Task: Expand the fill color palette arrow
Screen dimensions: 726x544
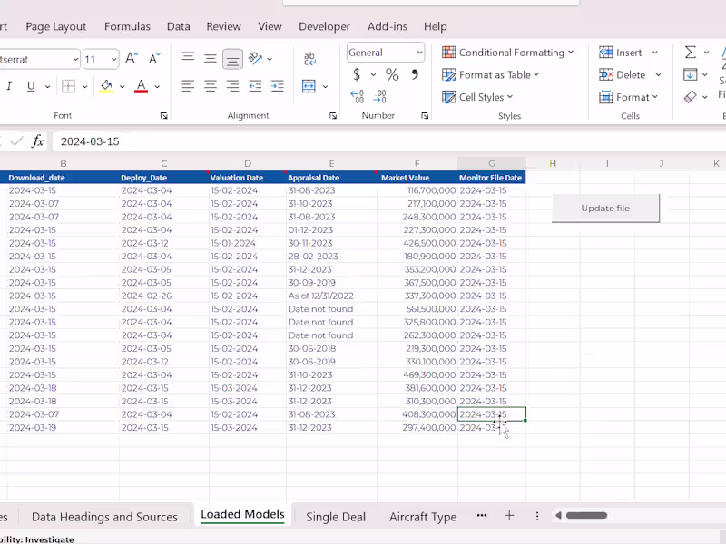Action: click(123, 86)
